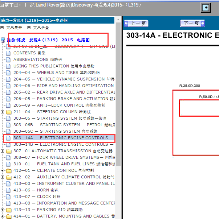The height and width of the screenshot is (219, 219).
Task: Click the 菜单折叠 list icon
Action: tap(29, 28)
